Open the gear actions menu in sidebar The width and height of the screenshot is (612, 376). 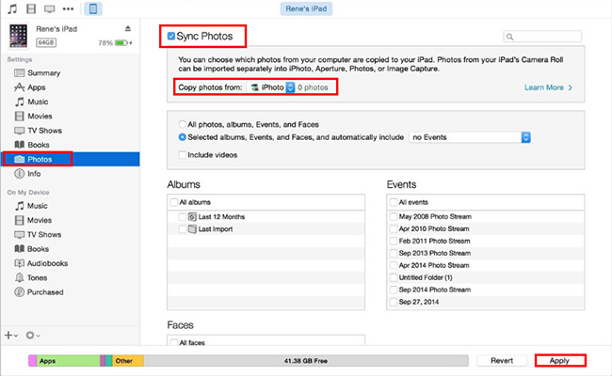pos(32,335)
